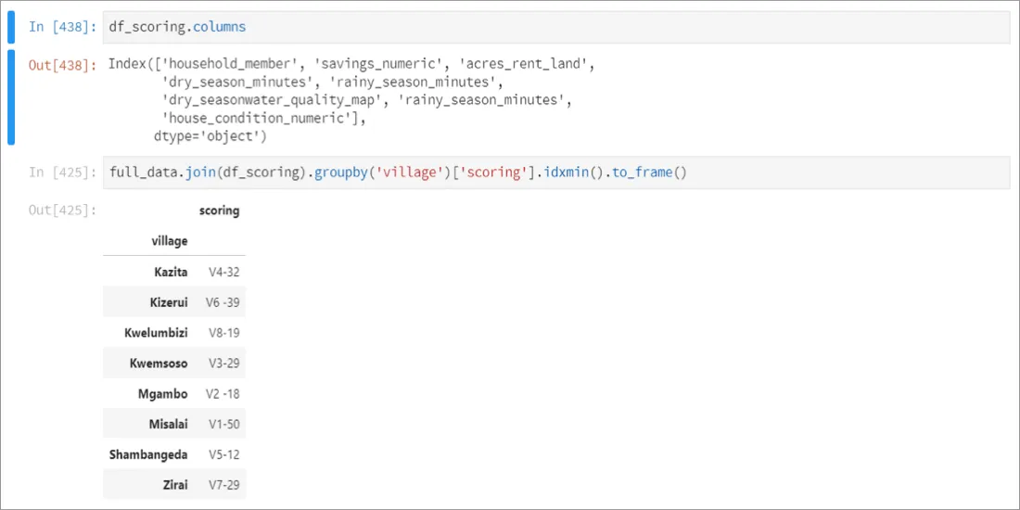Click the Out[425] output prompt
This screenshot has height=510, width=1020.
pos(62,210)
